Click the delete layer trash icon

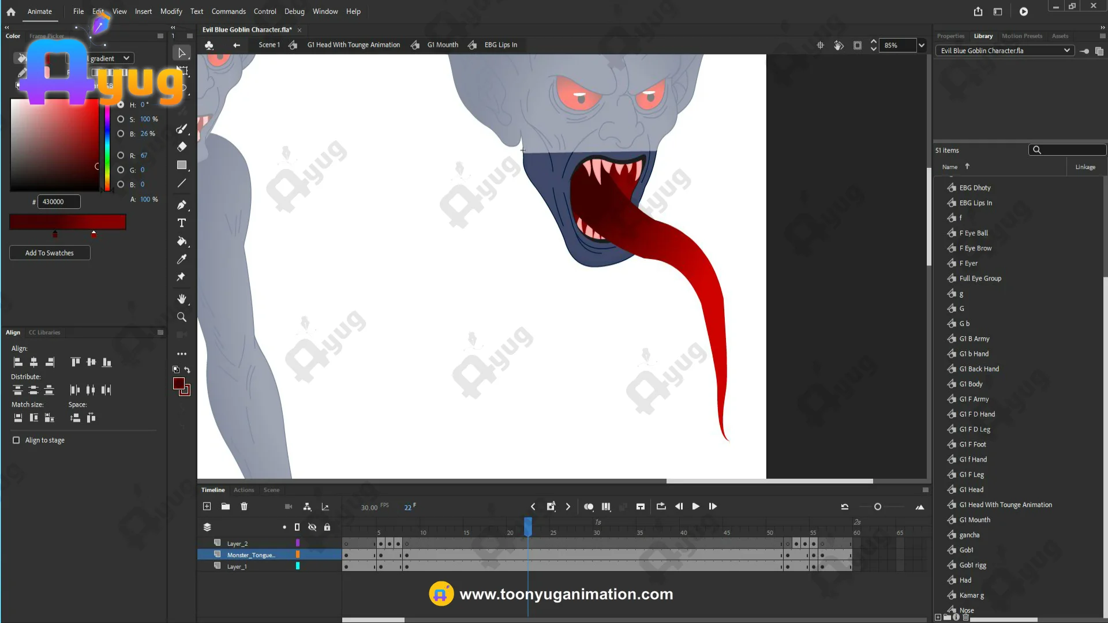click(x=244, y=506)
